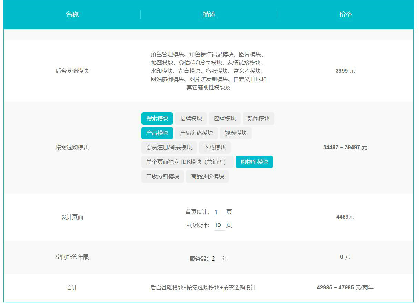
Task: Click the 后台基础模块 description paragraph
Action: (x=209, y=71)
